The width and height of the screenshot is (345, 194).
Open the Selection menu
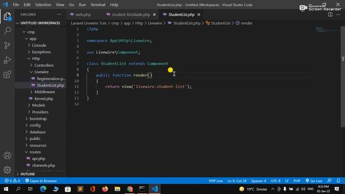tap(43, 5)
